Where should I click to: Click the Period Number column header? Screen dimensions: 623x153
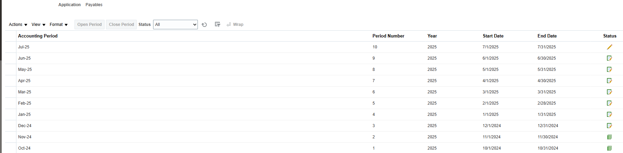(x=388, y=36)
